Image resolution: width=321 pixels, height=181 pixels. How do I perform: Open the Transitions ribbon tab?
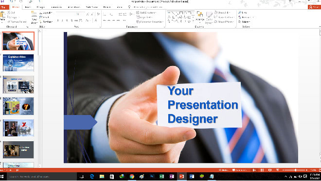[56, 7]
